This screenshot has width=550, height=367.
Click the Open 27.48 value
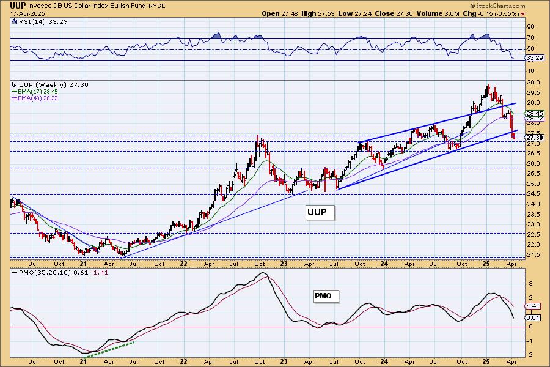[x=279, y=13]
